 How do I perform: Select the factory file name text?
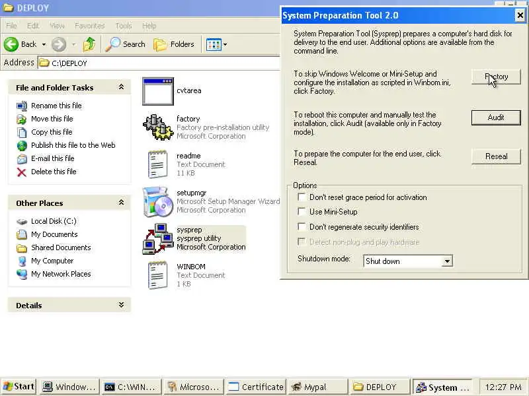[x=188, y=119]
